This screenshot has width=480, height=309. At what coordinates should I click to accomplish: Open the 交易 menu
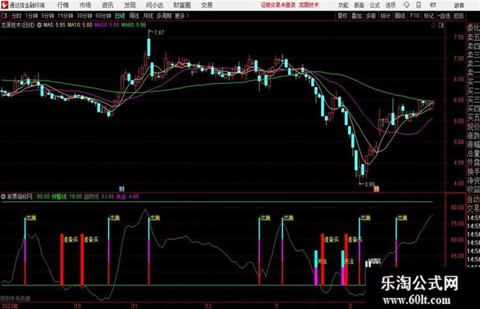click(x=207, y=5)
